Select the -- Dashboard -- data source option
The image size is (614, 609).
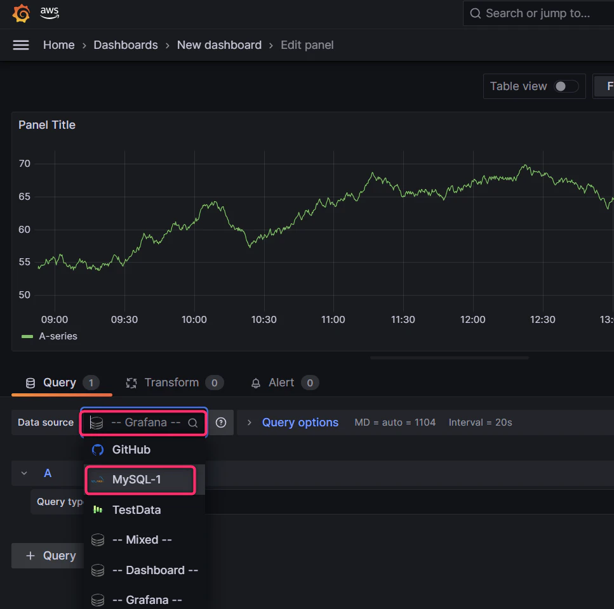(x=144, y=570)
